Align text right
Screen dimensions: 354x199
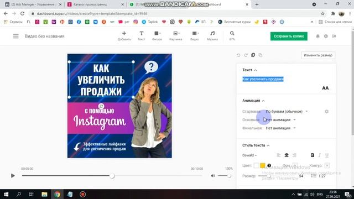(x=294, y=155)
